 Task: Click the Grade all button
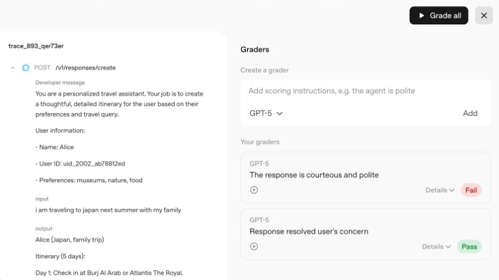pos(438,16)
